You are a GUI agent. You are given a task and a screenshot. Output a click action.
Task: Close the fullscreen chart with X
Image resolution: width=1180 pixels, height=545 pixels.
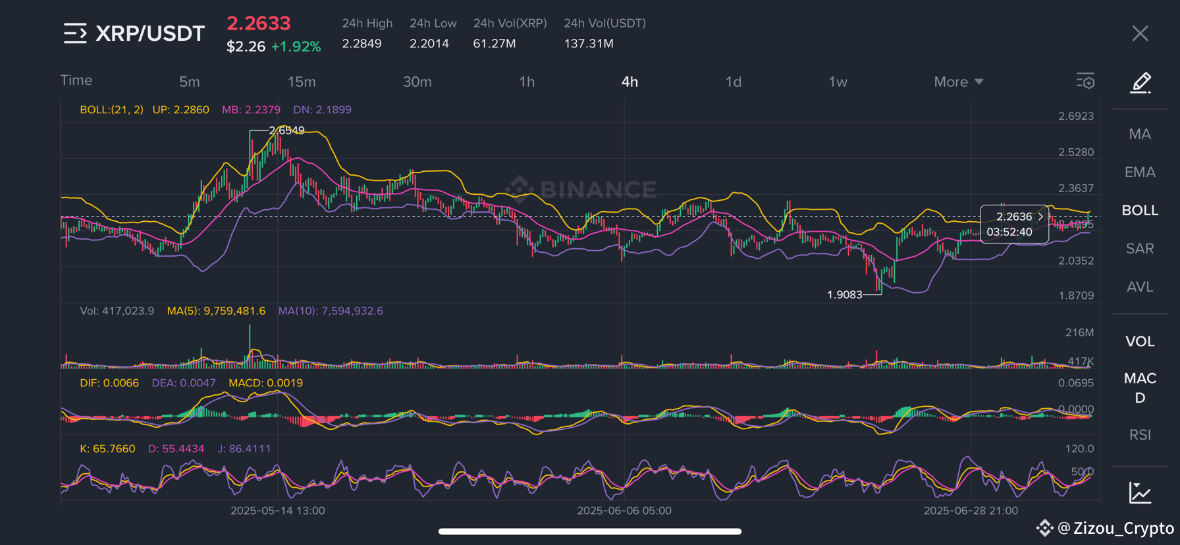pyautogui.click(x=1140, y=34)
